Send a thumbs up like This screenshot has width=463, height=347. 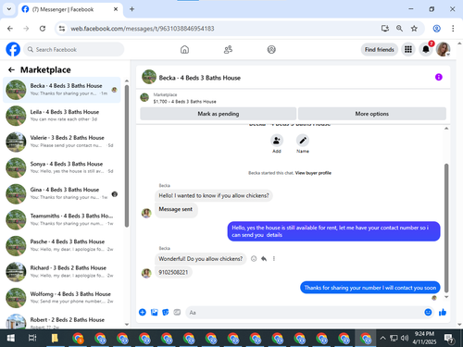pyautogui.click(x=443, y=313)
